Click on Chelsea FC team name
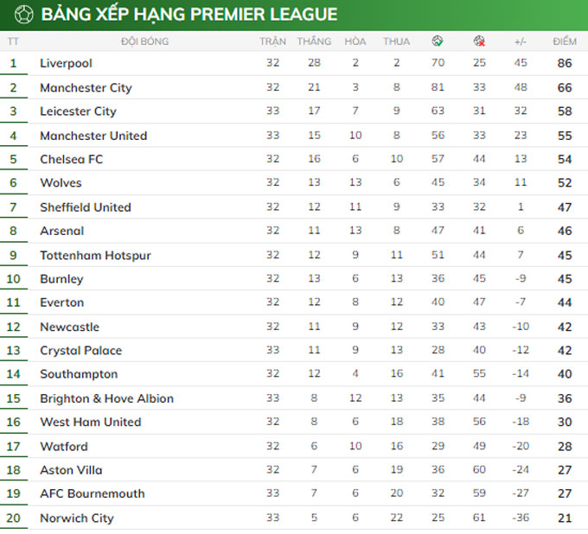The height and width of the screenshot is (534, 588). [71, 160]
